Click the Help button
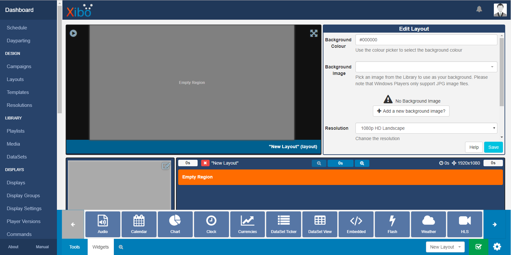Screen dimensions: 511x255 tap(474, 147)
